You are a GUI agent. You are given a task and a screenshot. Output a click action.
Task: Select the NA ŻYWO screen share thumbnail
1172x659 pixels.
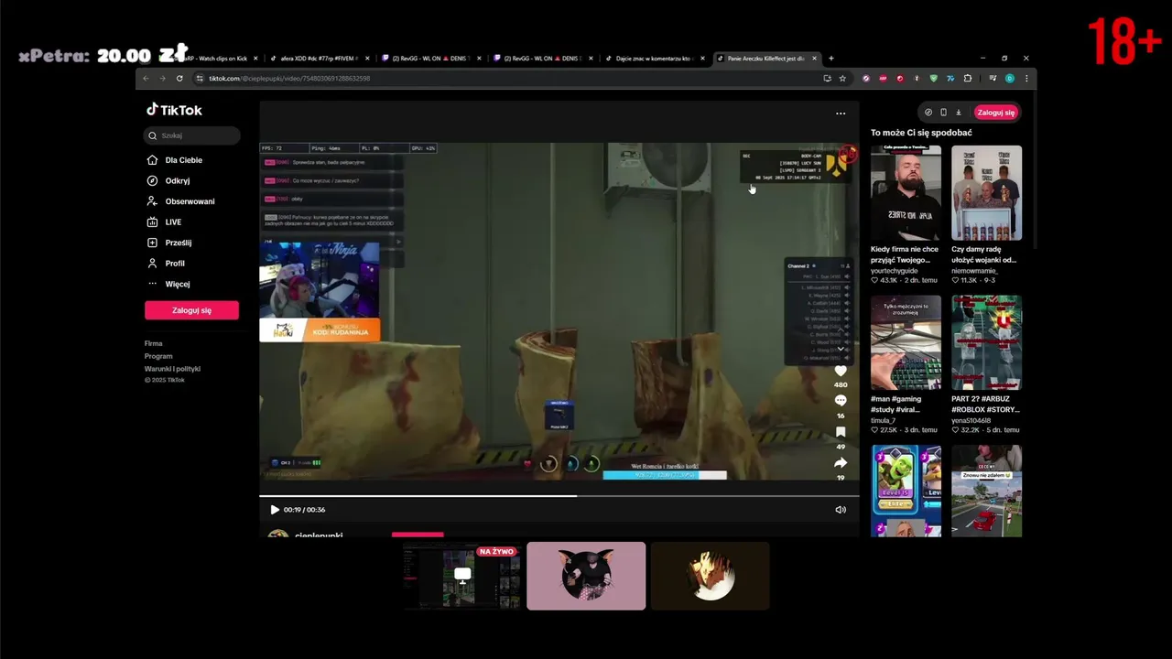[x=462, y=576]
